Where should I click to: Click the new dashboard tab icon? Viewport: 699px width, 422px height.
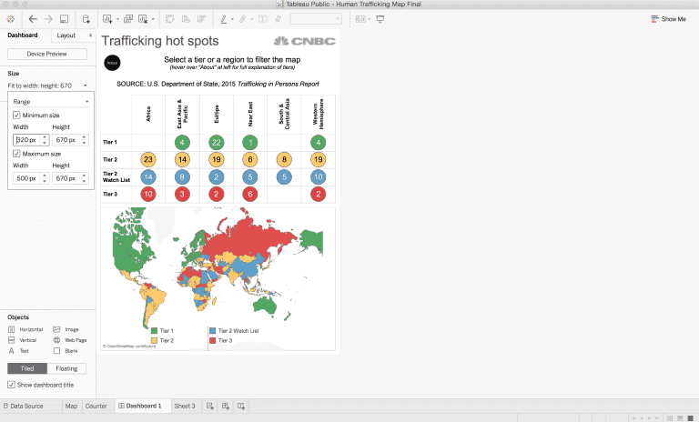[226, 406]
